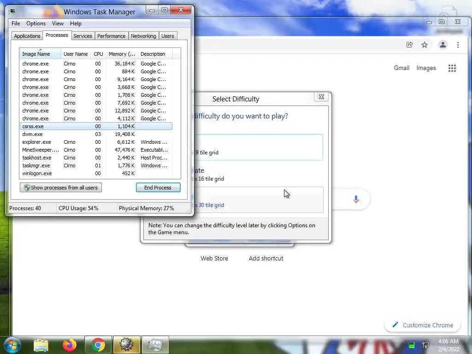Image resolution: width=472 pixels, height=354 pixels.
Task: Switch to Minesweeper in the taskbar
Action: tap(126, 345)
